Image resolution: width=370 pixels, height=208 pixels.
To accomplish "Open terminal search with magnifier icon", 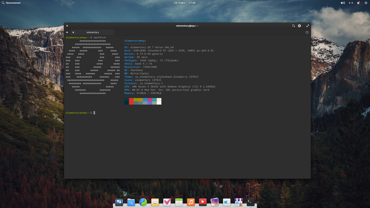I will [x=294, y=26].
